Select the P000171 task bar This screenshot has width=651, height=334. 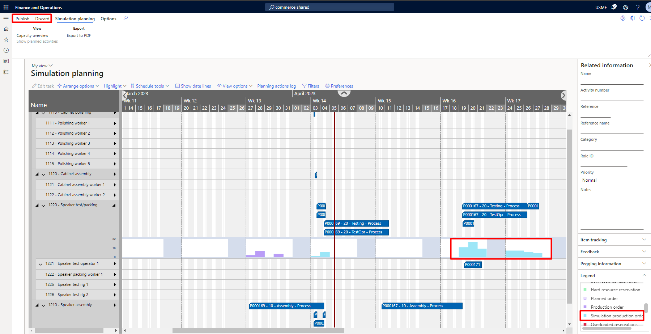473,265
